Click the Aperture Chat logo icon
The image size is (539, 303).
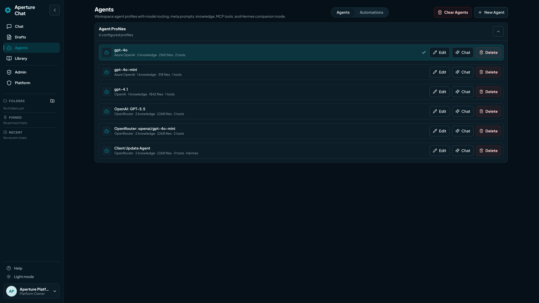click(8, 10)
